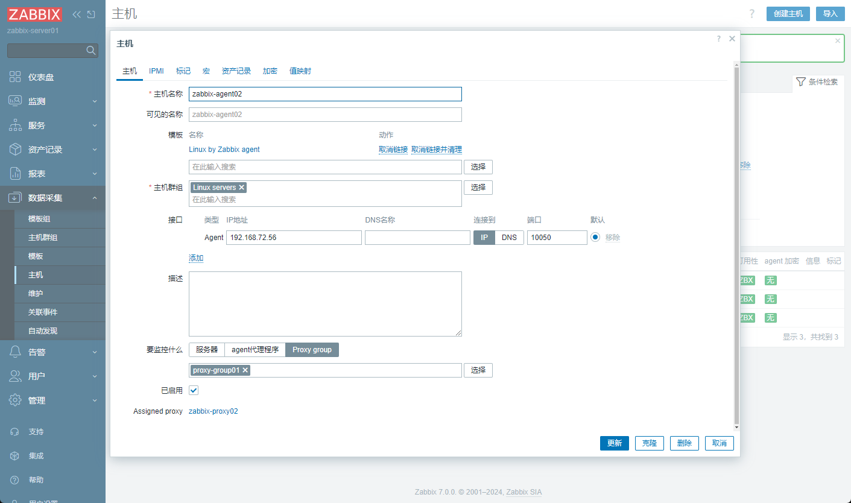Screen dimensions: 851x503
Task: Click inside the IP address input field
Action: point(294,237)
